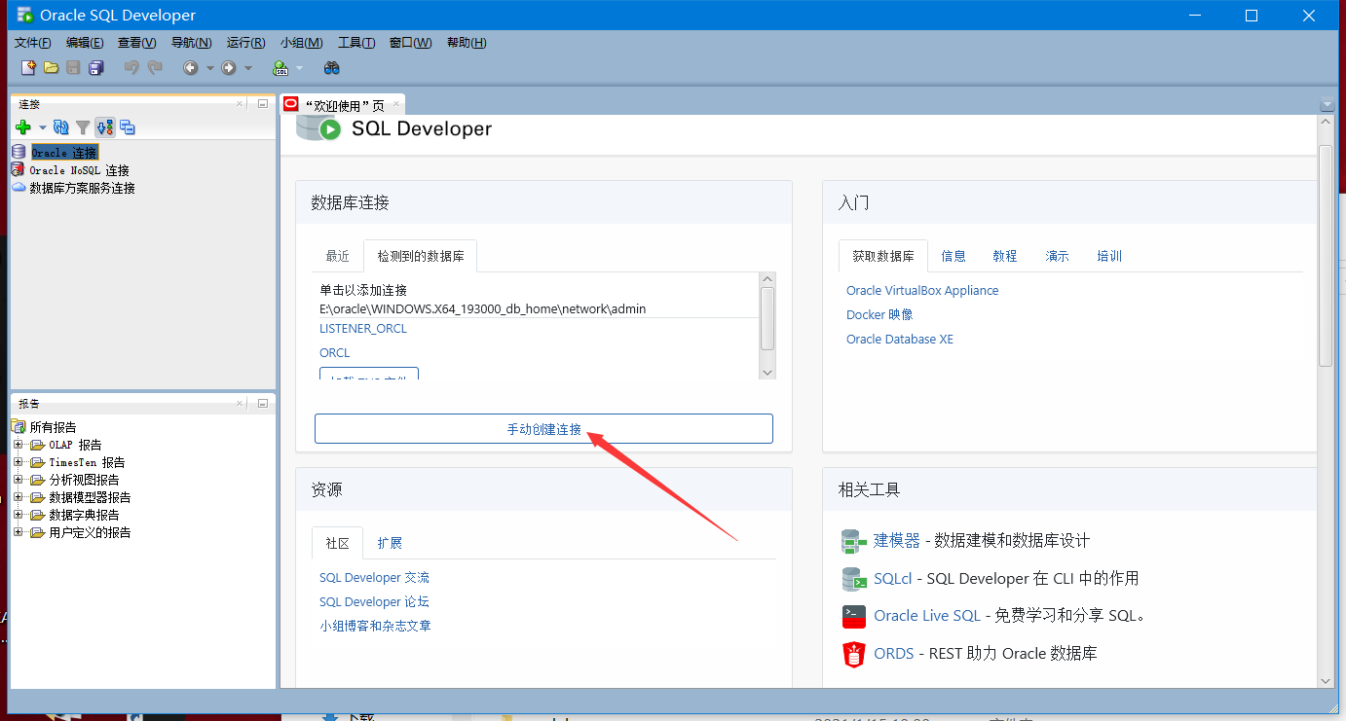The height and width of the screenshot is (721, 1346).
Task: Open dropdown beside Back navigation arrow
Action: (209, 68)
